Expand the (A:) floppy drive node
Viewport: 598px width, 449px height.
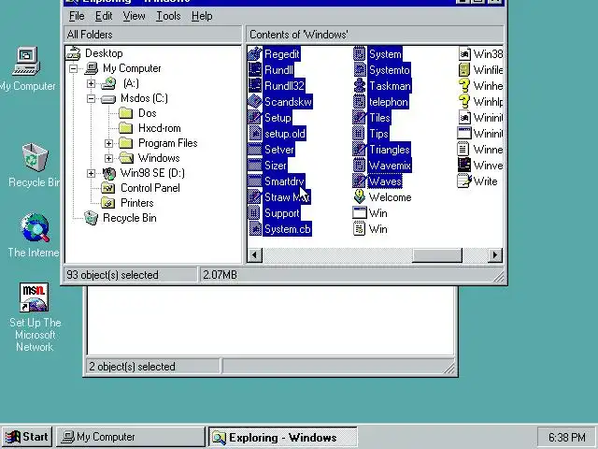coord(91,83)
